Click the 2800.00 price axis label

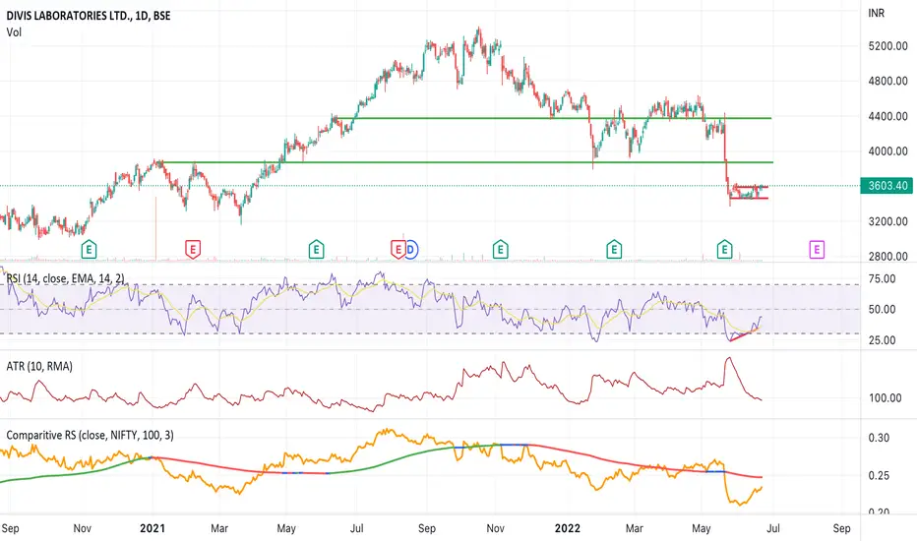887,256
